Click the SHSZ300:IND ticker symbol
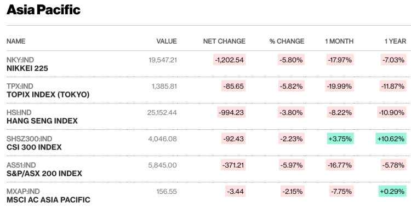The height and width of the screenshot is (207, 411). click(x=30, y=139)
